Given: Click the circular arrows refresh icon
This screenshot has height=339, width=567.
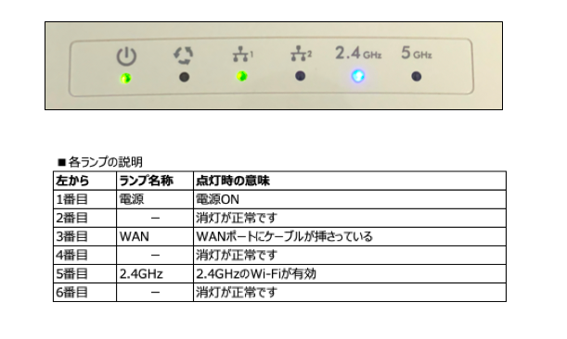Looking at the screenshot, I should click(x=184, y=56).
